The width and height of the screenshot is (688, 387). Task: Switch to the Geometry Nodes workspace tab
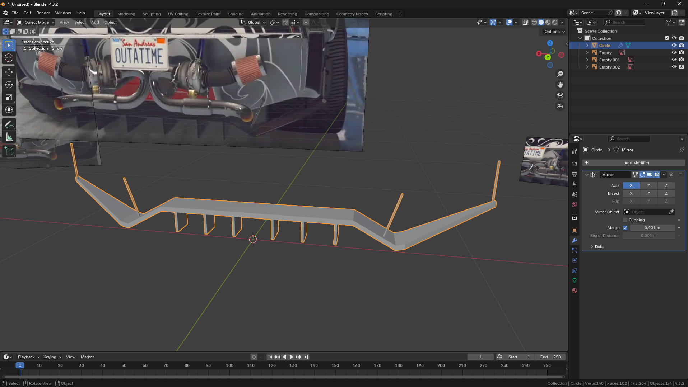point(352,14)
